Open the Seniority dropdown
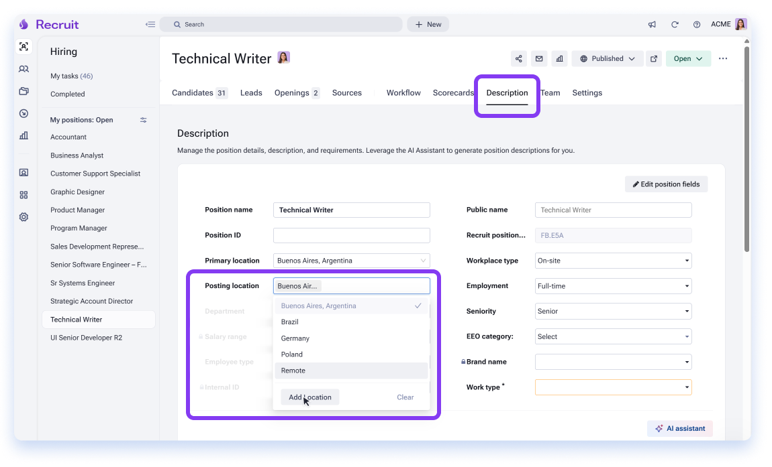The width and height of the screenshot is (772, 467). point(613,311)
